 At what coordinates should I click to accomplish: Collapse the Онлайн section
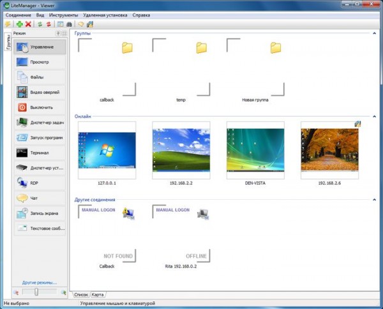click(x=373, y=116)
